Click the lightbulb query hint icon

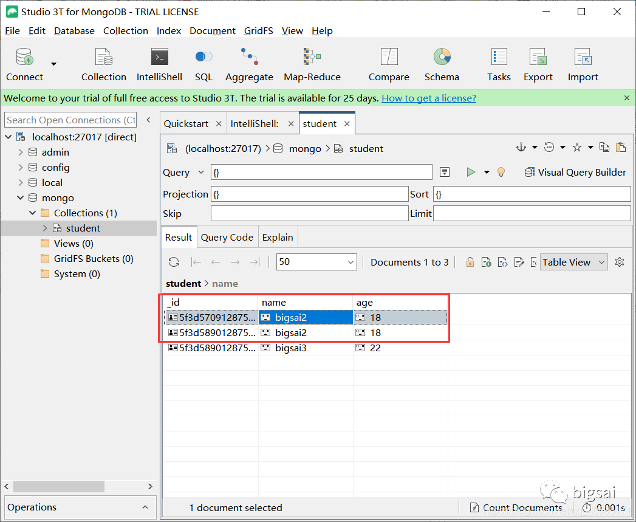coord(501,172)
